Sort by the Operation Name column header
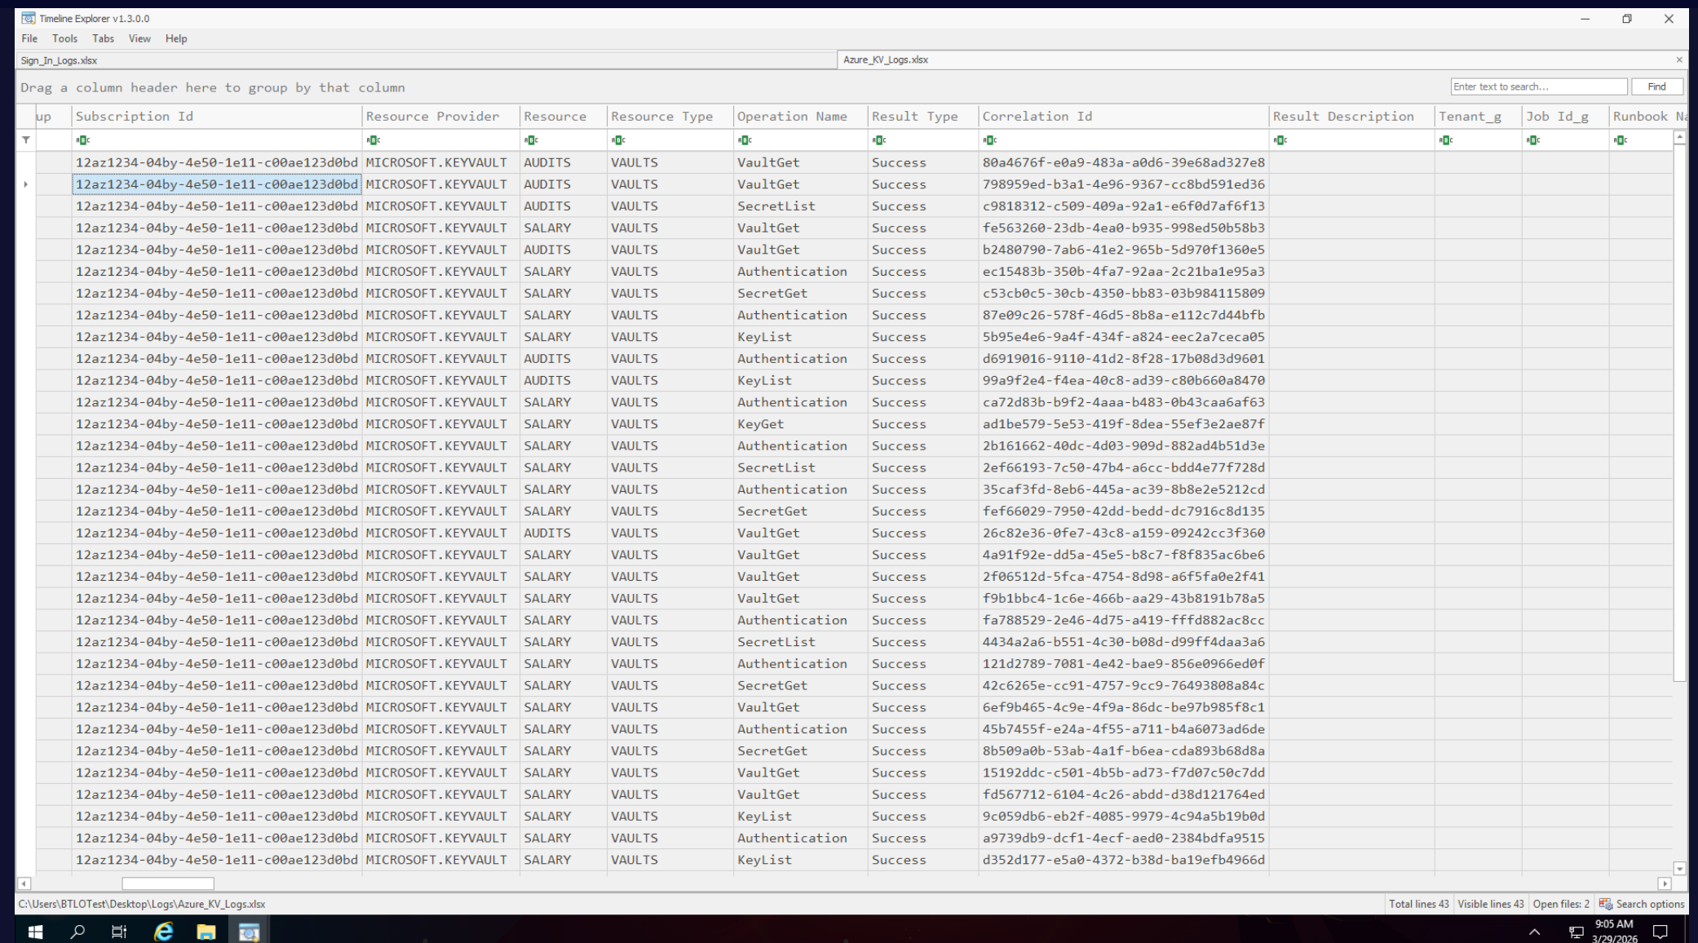Viewport: 1698px width, 943px height. [791, 117]
